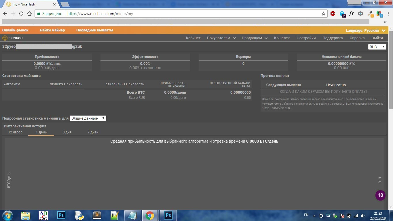Show hidden tray icons arrow
This screenshot has height=221, width=393.
pos(315,216)
